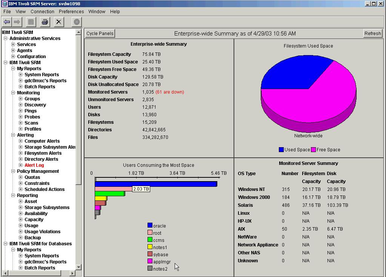Select Computer Alerts in the tree
Screen dimensions: 386x277
click(x=42, y=141)
